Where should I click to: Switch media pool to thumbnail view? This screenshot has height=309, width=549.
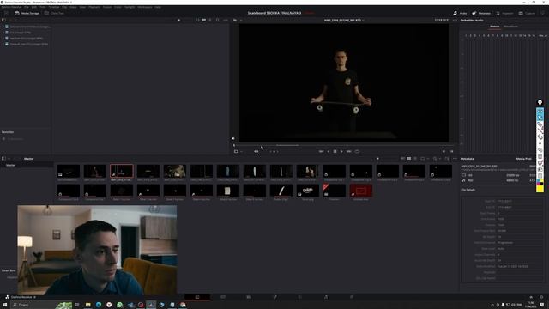(409, 159)
